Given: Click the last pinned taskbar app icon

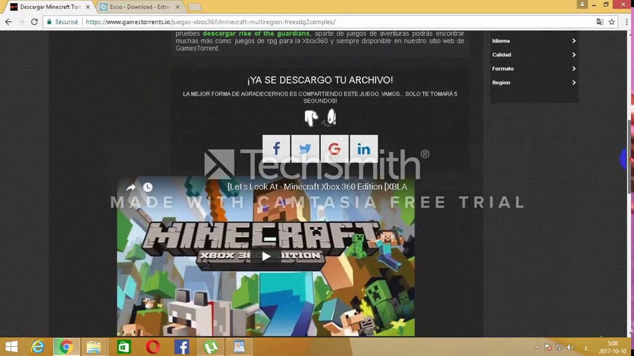Looking at the screenshot, I should tap(239, 347).
